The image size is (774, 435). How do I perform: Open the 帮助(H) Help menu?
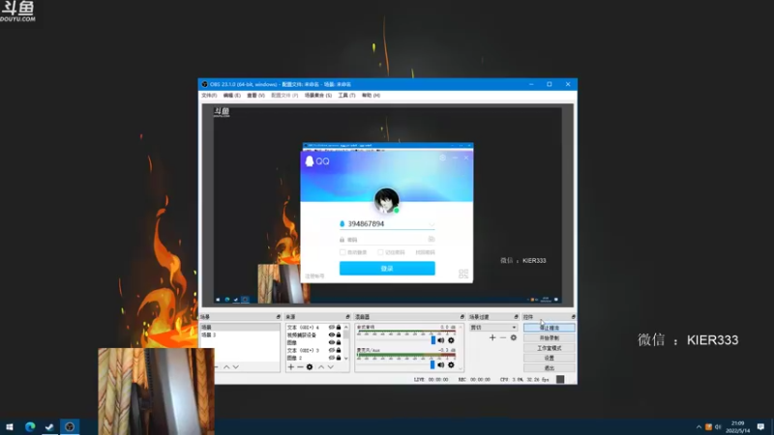(x=371, y=95)
